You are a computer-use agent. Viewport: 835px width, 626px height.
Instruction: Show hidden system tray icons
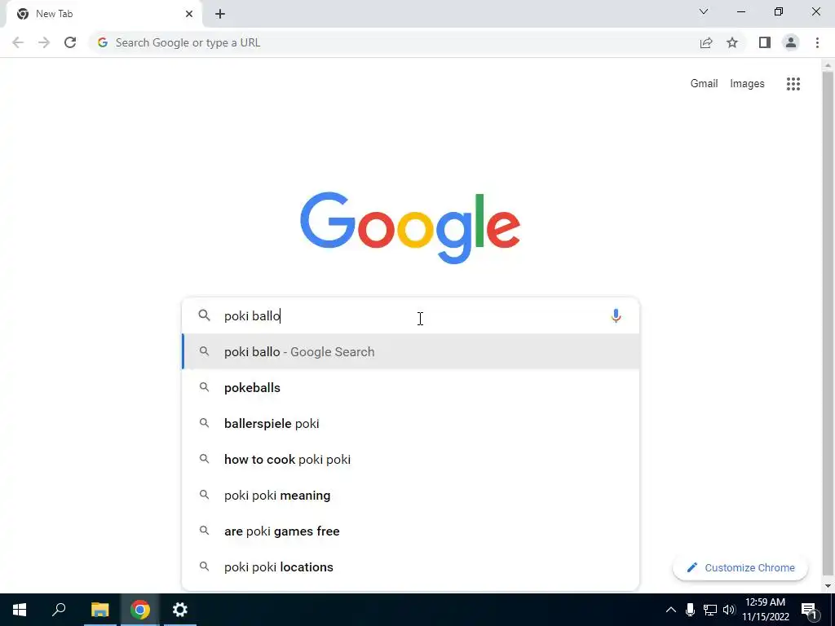pyautogui.click(x=671, y=610)
